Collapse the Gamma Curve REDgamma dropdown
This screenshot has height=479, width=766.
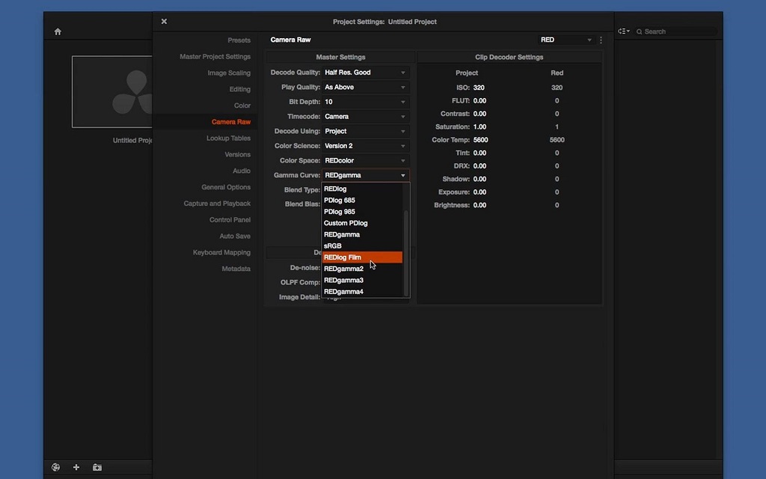365,175
